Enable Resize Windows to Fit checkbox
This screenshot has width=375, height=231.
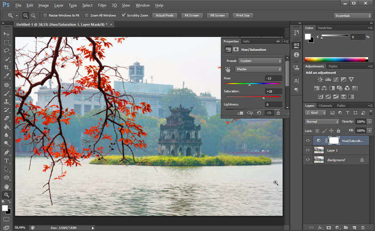45,15
